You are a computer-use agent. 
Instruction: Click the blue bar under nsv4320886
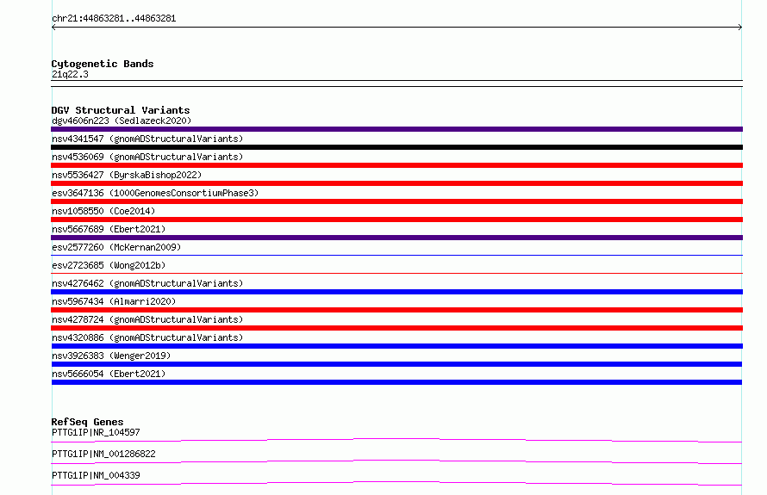[396, 346]
